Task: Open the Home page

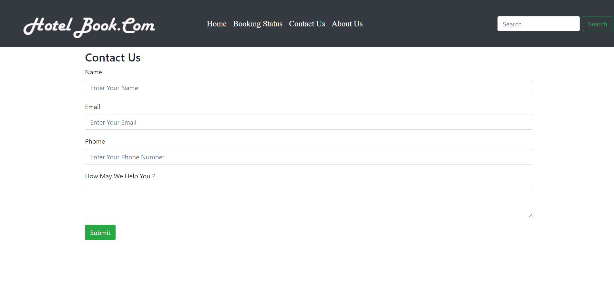Action: 216,24
